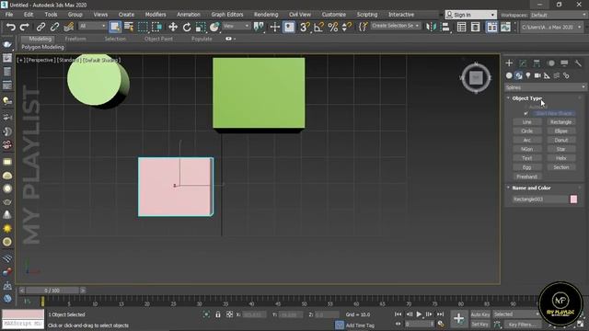Select the Rotate tool
589x331 pixels.
187,27
